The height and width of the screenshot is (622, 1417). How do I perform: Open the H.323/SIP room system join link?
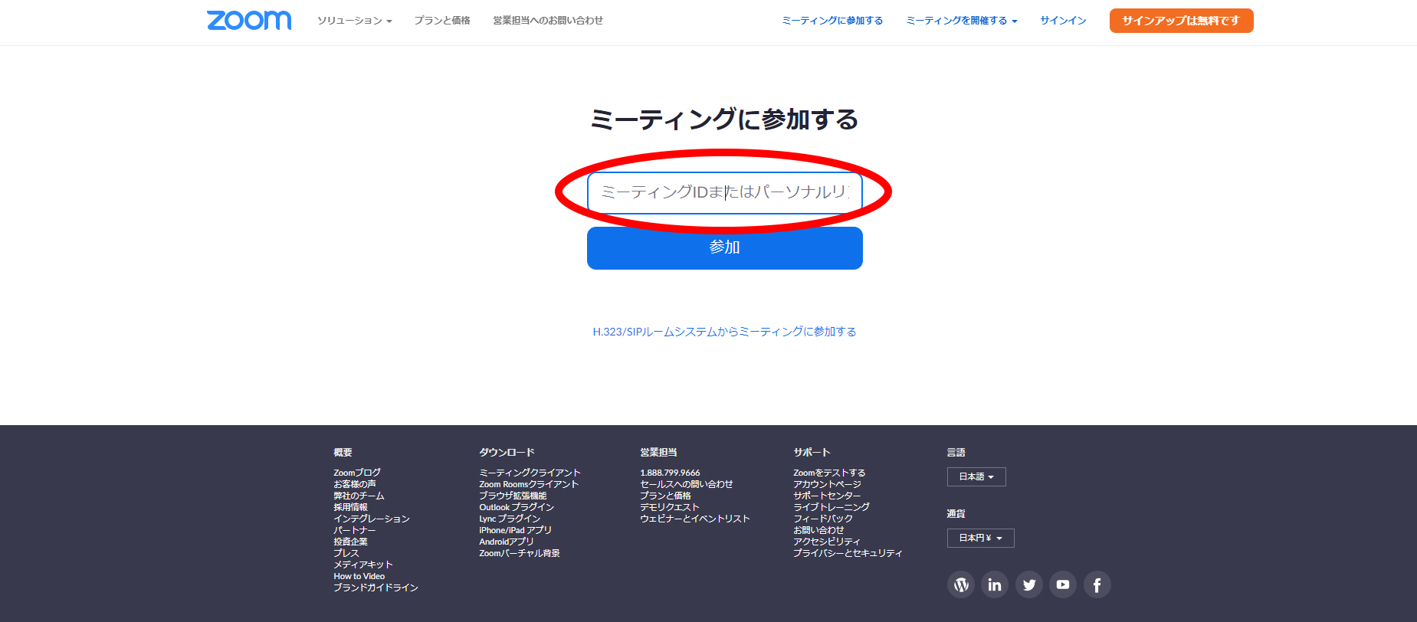point(724,332)
